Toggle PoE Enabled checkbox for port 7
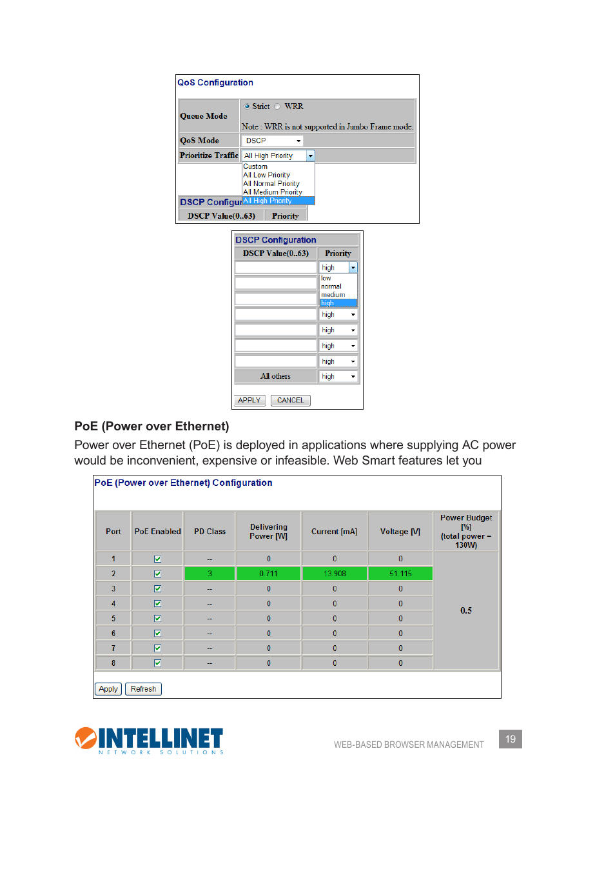 [x=157, y=648]
